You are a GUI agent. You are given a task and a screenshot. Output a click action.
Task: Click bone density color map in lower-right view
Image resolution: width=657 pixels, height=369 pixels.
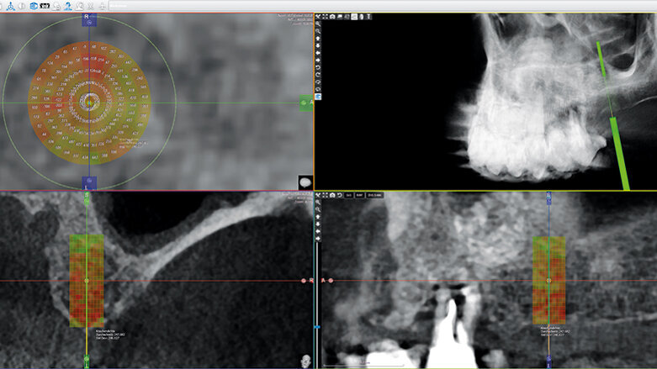(x=548, y=281)
